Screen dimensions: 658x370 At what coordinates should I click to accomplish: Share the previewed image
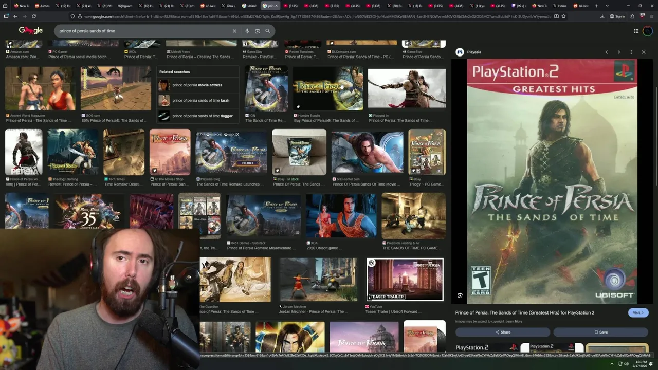point(503,332)
